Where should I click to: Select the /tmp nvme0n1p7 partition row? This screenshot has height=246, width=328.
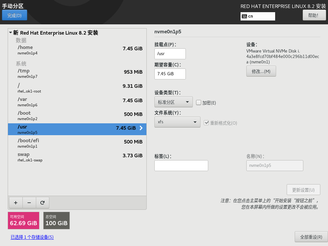click(x=77, y=73)
